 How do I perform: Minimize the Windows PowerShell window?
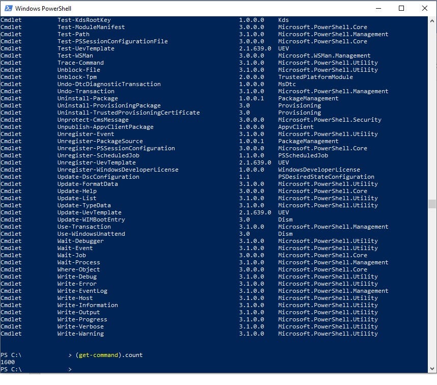tap(378, 8)
